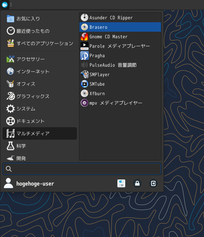Choose the インターネット category
This screenshot has width=204, height=237.
[40, 71]
